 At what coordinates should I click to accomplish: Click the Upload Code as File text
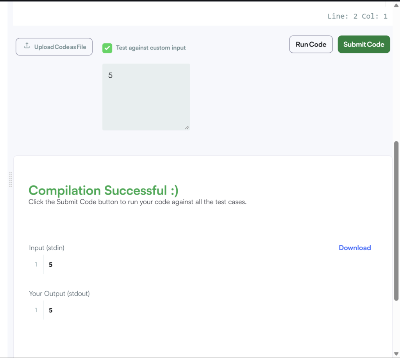pyautogui.click(x=60, y=47)
